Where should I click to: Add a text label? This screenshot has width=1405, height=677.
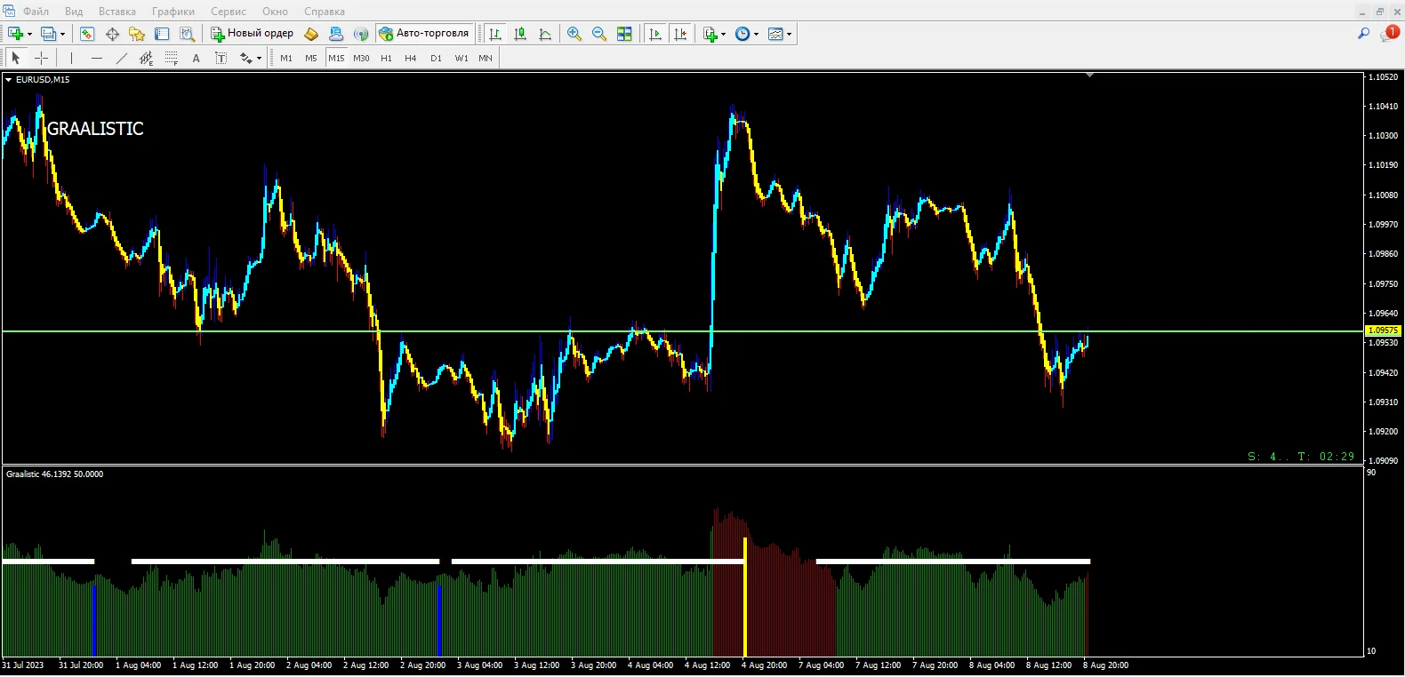(221, 58)
